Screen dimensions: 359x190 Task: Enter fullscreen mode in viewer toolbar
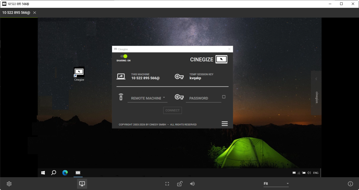tap(167, 184)
